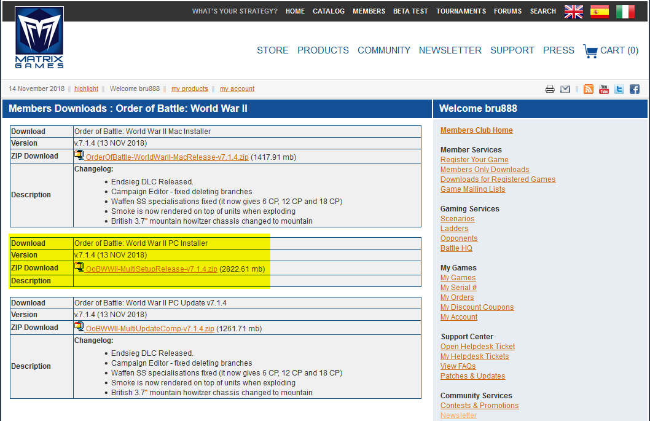Switch language with the UK flag
650x421 pixels.
(x=574, y=11)
